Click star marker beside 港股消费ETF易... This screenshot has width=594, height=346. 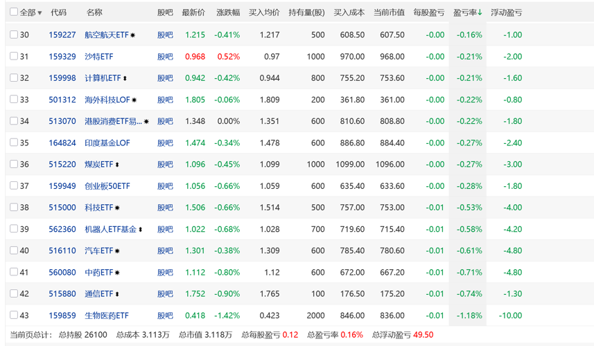[x=146, y=121]
